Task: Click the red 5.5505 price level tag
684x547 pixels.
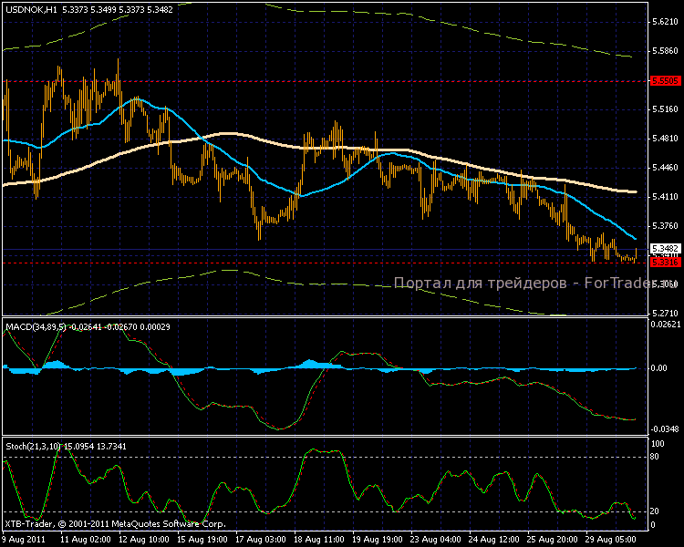Action: pos(662,81)
